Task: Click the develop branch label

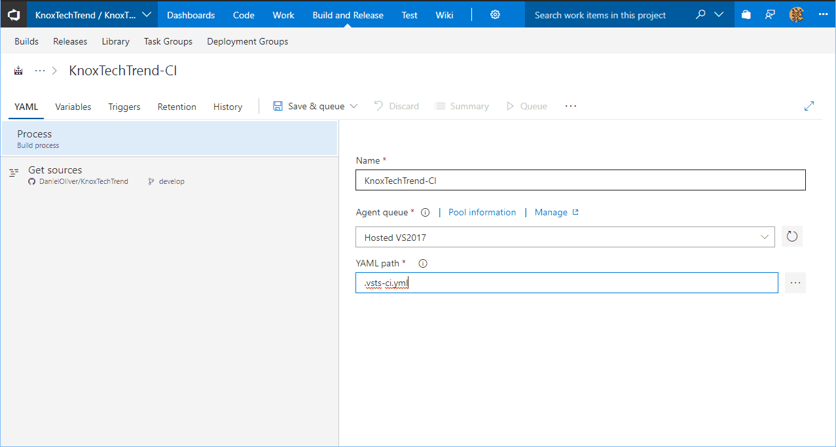Action: [x=172, y=181]
